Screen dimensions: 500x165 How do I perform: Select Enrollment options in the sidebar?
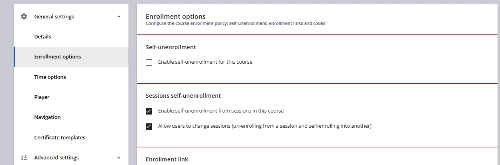coord(58,56)
